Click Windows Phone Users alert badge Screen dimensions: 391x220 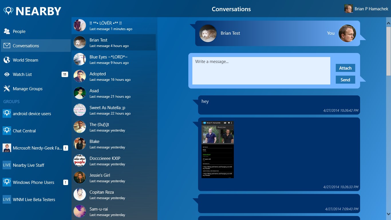pyautogui.click(x=66, y=182)
